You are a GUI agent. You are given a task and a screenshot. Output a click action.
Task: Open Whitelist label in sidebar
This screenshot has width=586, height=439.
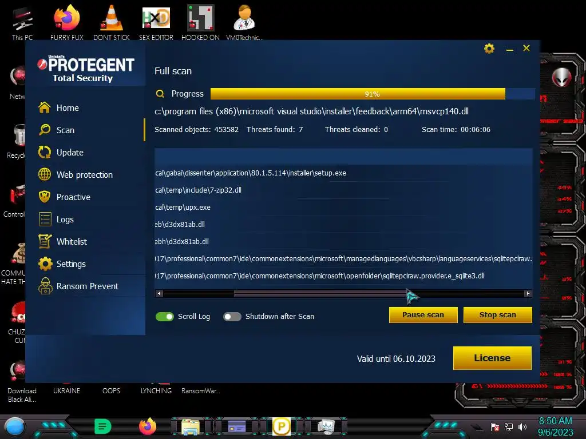coord(72,242)
